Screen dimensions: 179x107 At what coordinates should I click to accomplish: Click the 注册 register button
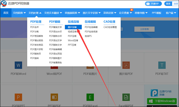[x=176, y=4]
